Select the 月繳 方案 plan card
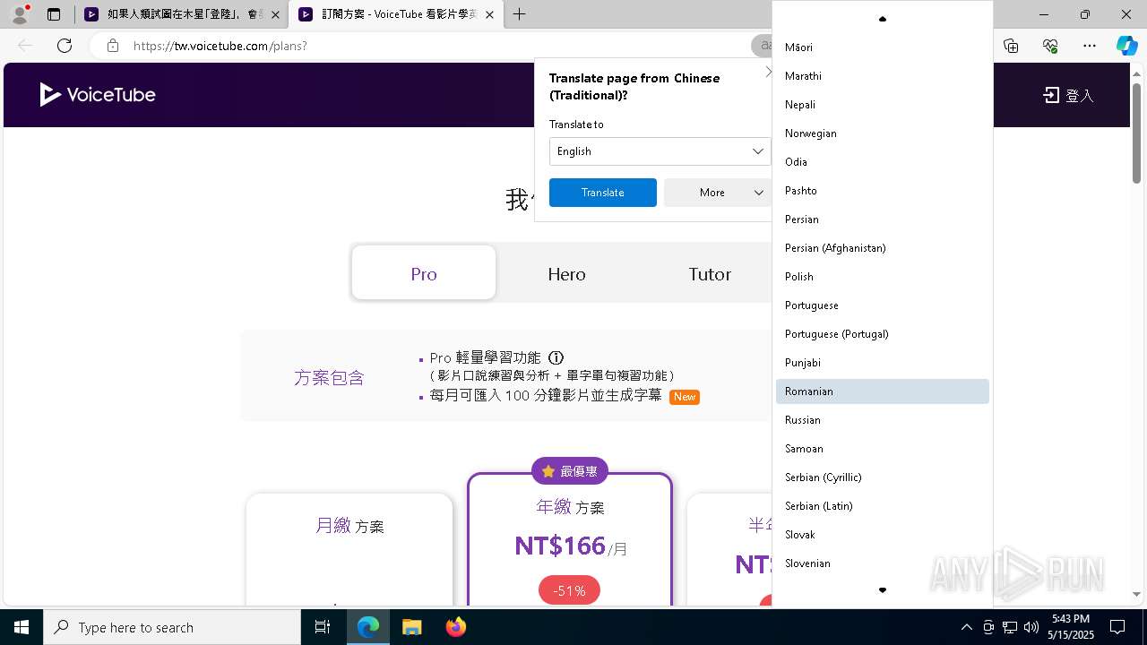Viewport: 1147px width, 645px height. 349,548
